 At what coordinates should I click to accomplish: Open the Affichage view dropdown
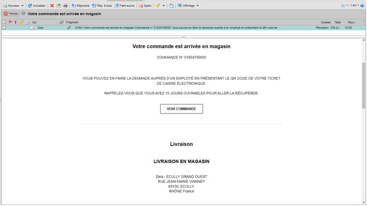[188, 5]
